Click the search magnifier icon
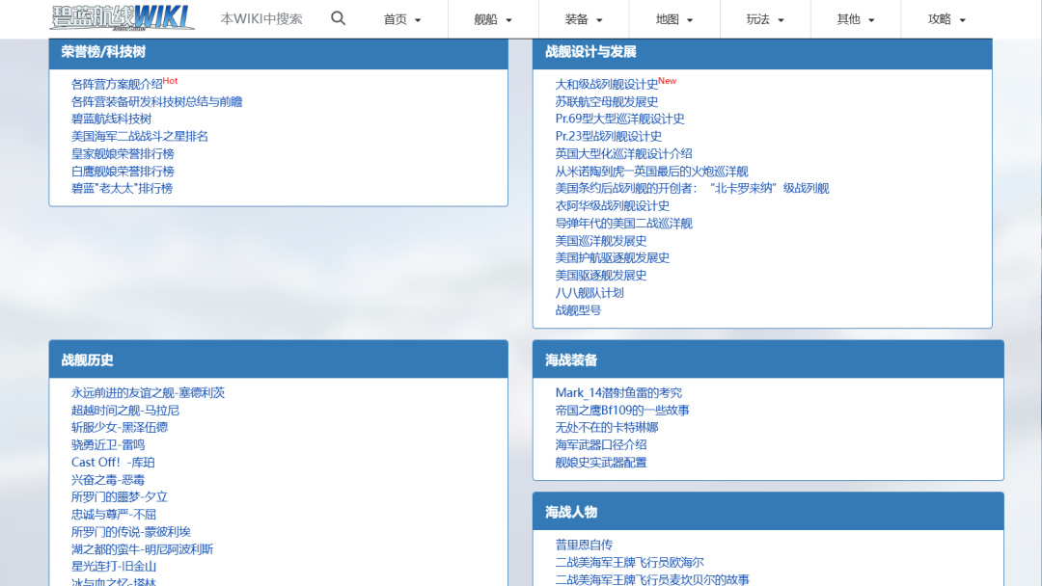Viewport: 1042px width, 586px height. point(338,17)
